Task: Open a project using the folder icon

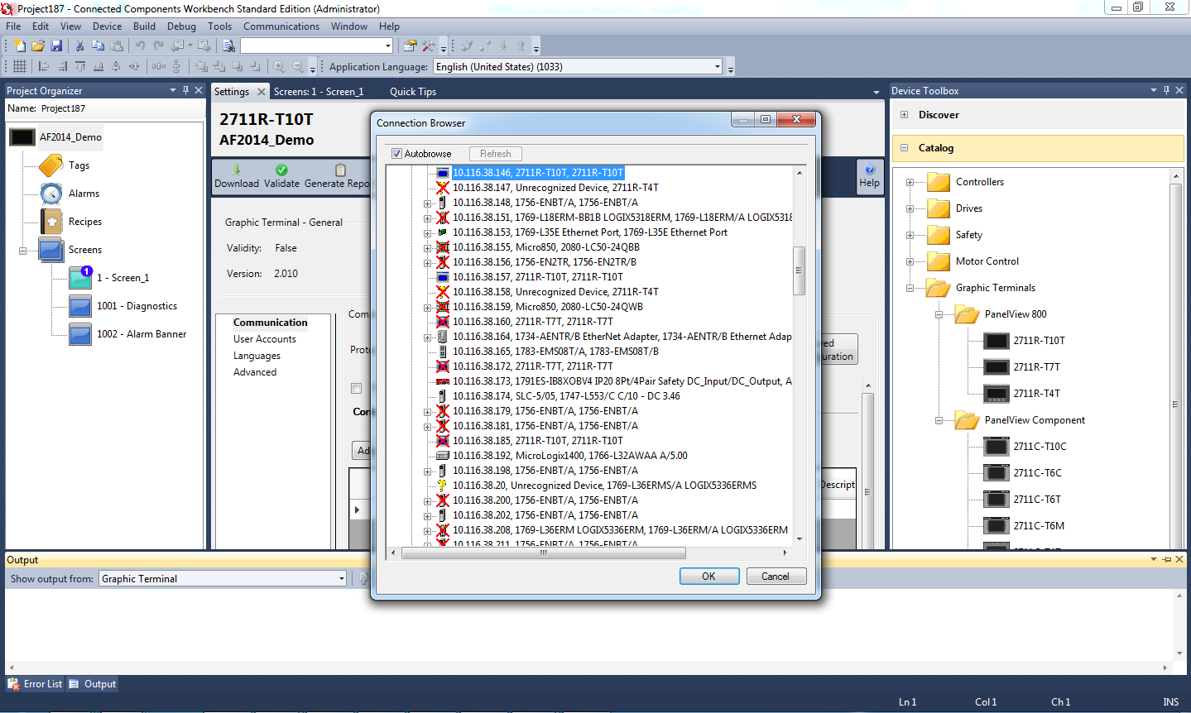Action: coord(38,45)
